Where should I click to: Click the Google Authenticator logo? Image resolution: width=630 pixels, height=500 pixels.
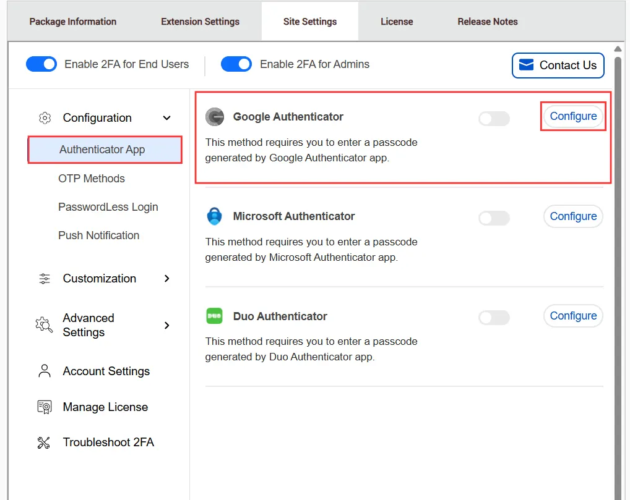(x=214, y=116)
